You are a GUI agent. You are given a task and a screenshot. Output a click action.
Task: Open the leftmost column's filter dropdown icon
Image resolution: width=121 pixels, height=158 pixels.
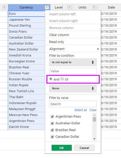4,7
